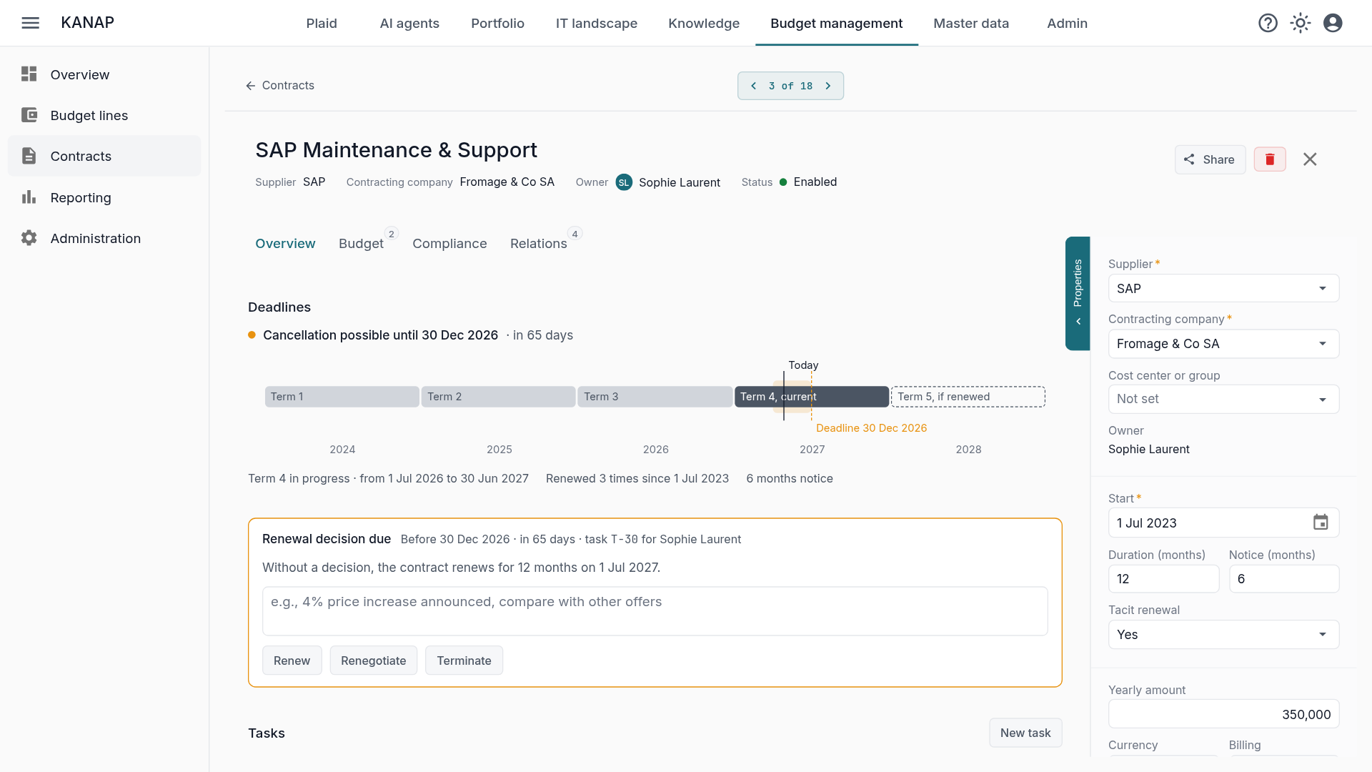Click the Notice (months) input field

1283,579
